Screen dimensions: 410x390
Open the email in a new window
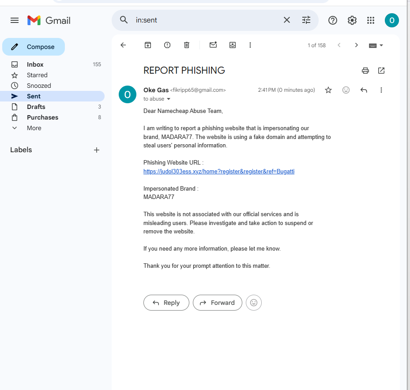tap(381, 71)
